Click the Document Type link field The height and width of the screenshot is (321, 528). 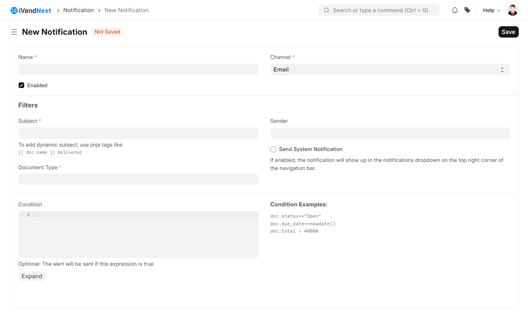pyautogui.click(x=138, y=179)
